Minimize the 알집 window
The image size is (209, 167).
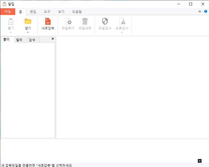(x=179, y=4)
